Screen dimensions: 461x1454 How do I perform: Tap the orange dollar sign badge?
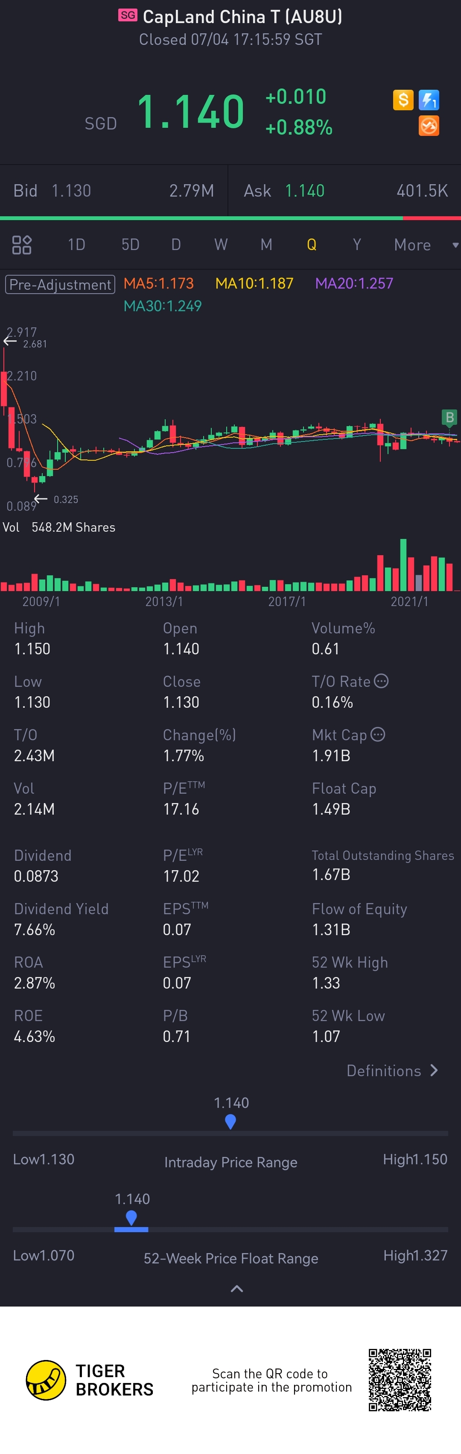(403, 100)
